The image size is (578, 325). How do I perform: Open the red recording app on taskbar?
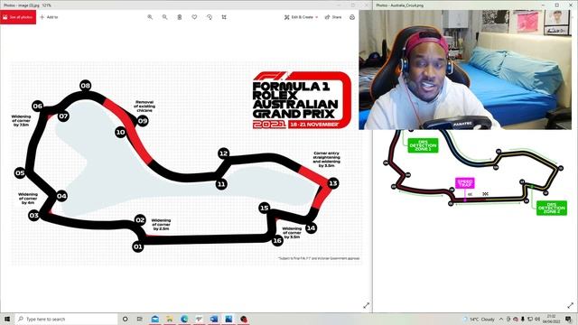(x=244, y=319)
